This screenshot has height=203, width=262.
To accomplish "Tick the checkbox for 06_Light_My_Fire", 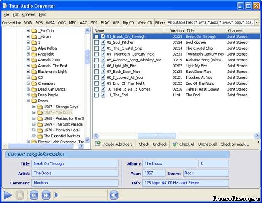I will pos(97,66).
